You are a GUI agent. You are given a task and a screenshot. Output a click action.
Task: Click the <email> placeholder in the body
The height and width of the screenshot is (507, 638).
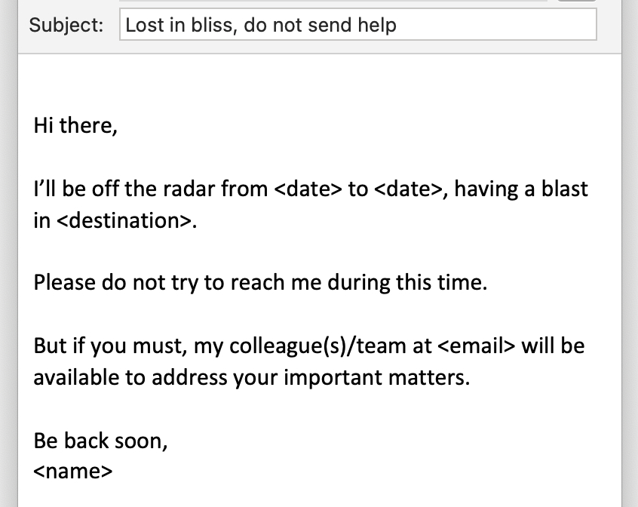tap(476, 346)
